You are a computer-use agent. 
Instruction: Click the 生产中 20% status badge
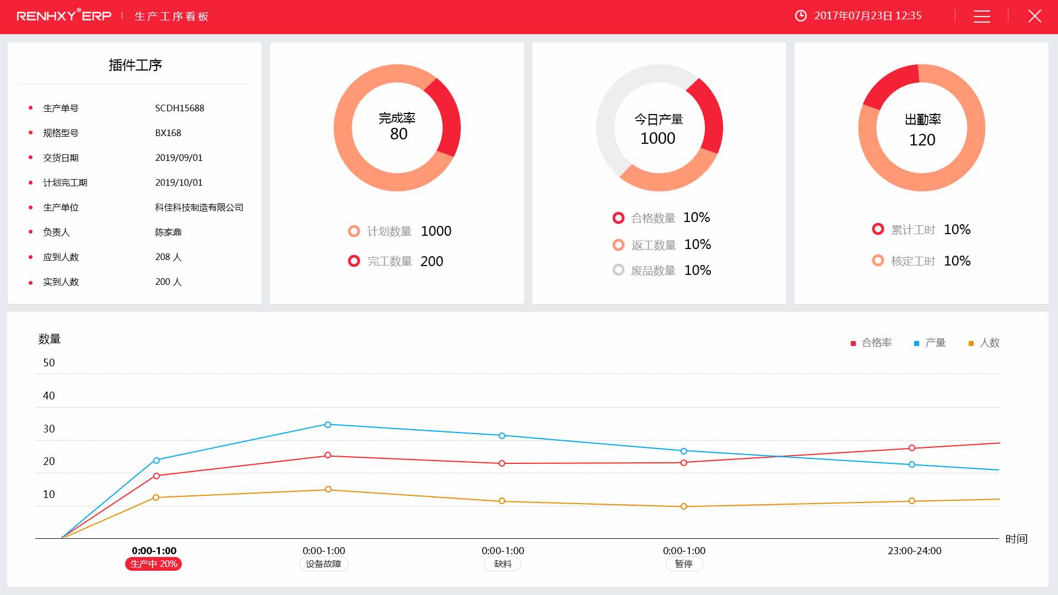coord(154,564)
